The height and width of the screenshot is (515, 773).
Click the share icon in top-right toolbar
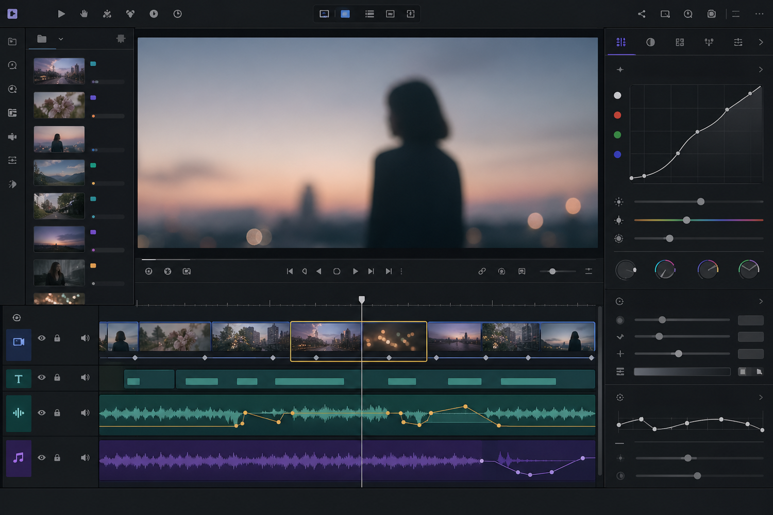(642, 14)
